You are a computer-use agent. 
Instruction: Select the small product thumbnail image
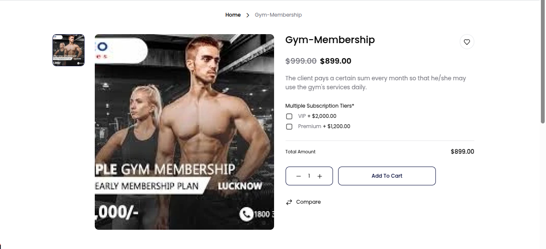point(68,50)
